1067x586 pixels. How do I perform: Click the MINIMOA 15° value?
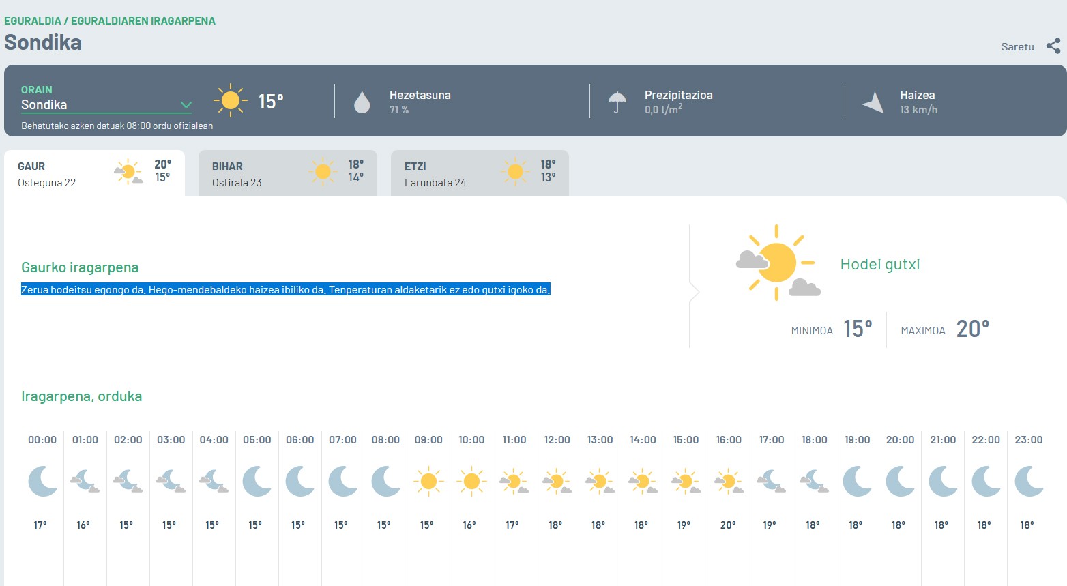click(858, 329)
